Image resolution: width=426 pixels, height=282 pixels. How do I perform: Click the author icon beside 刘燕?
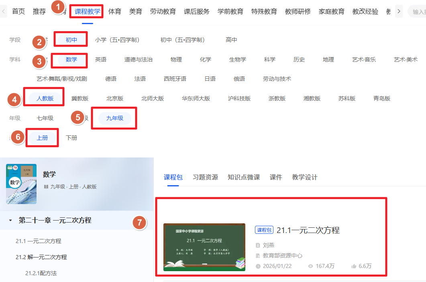(258, 245)
